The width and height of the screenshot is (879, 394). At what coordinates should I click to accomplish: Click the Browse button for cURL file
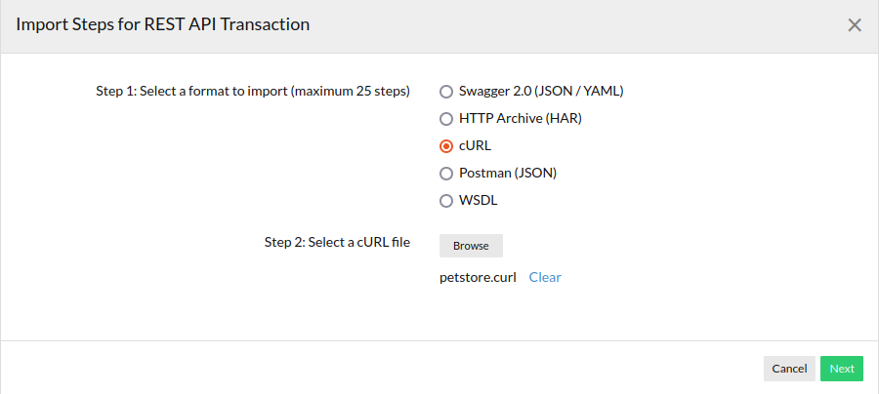click(471, 246)
